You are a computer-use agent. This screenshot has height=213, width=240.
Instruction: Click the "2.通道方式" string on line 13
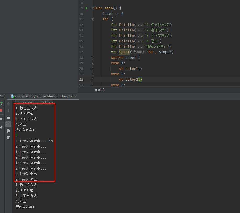(156, 30)
